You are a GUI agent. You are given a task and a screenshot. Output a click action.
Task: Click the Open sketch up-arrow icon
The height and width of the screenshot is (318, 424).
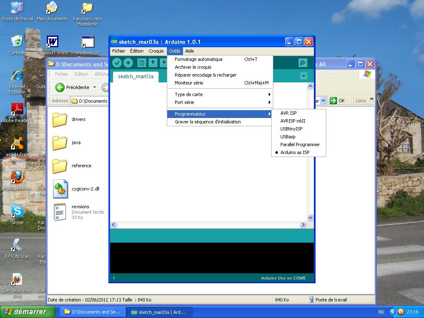point(153,63)
